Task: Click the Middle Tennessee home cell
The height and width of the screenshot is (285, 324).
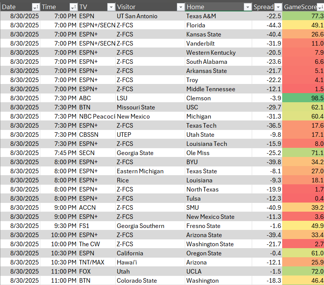Action: 218,89
